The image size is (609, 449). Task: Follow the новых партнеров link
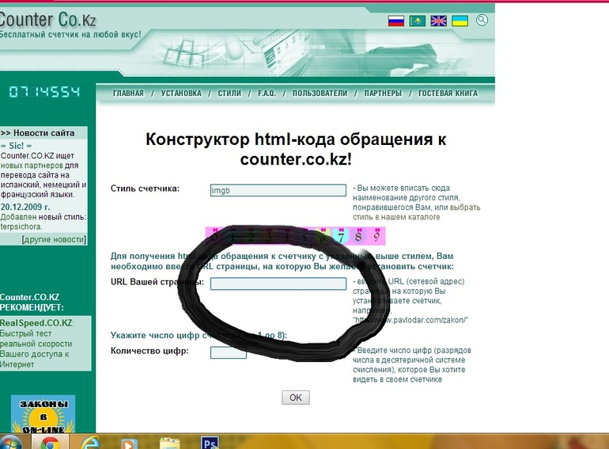pyautogui.click(x=32, y=166)
